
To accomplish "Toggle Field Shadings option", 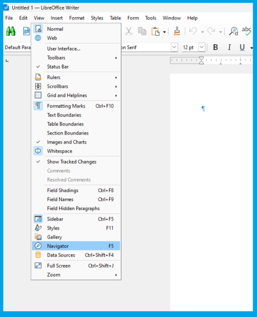I will point(76,191).
